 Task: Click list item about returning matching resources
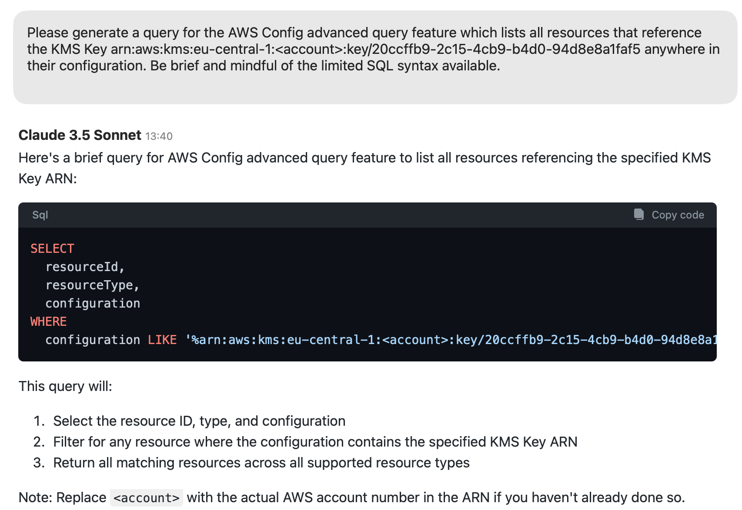tap(261, 463)
